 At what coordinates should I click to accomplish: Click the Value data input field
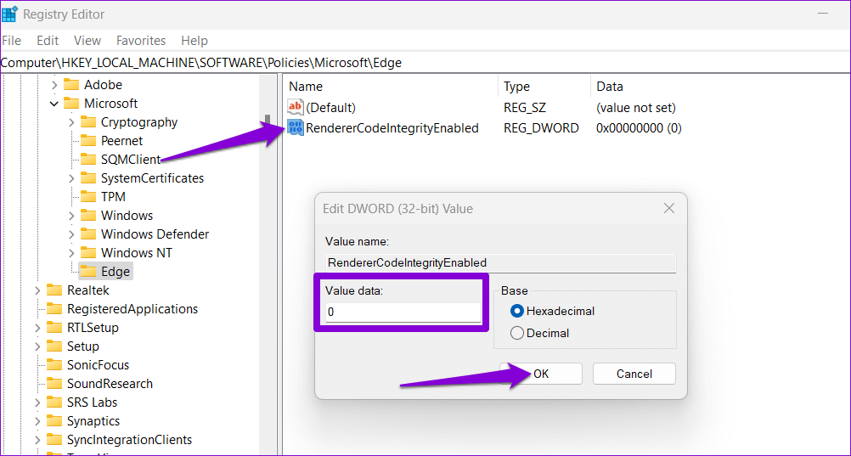point(402,312)
